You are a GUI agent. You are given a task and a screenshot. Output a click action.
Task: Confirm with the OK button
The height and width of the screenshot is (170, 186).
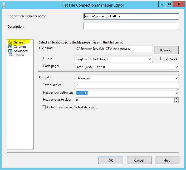(x=111, y=161)
